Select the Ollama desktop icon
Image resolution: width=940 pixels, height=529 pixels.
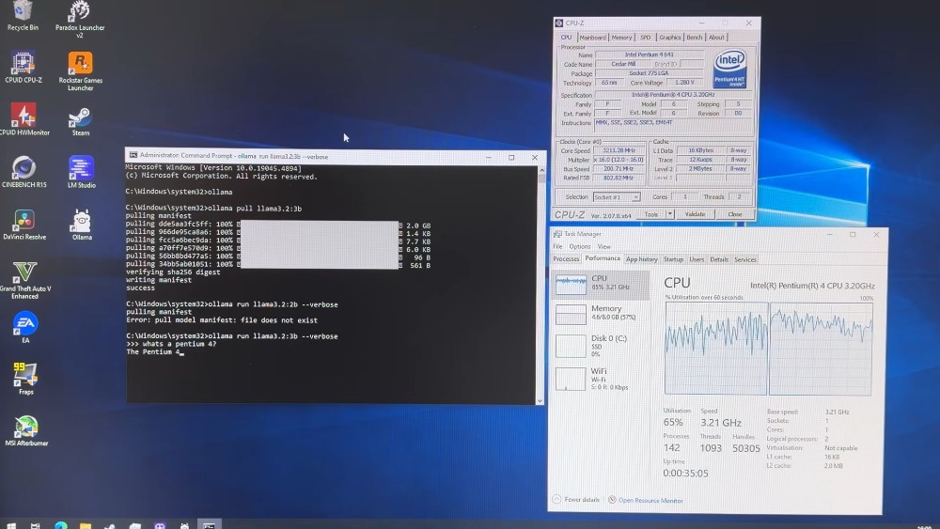coord(82,226)
